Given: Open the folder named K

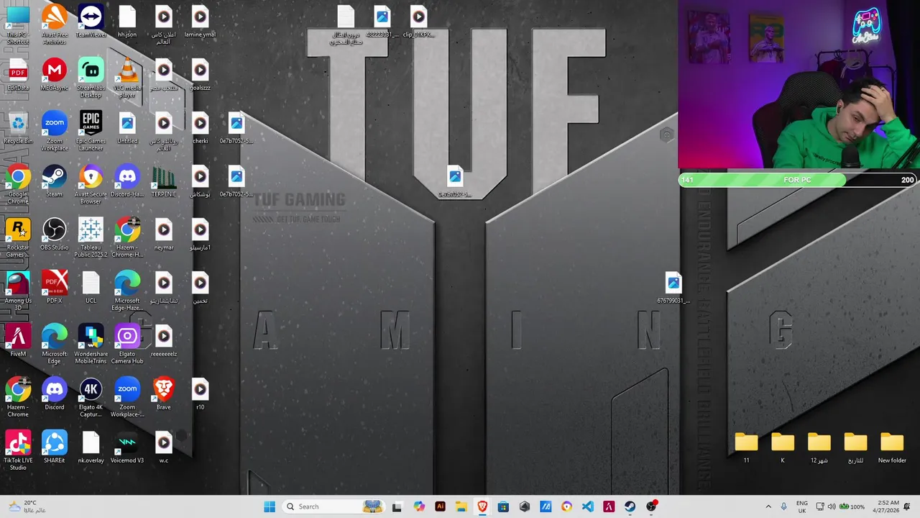Looking at the screenshot, I should pos(783,447).
